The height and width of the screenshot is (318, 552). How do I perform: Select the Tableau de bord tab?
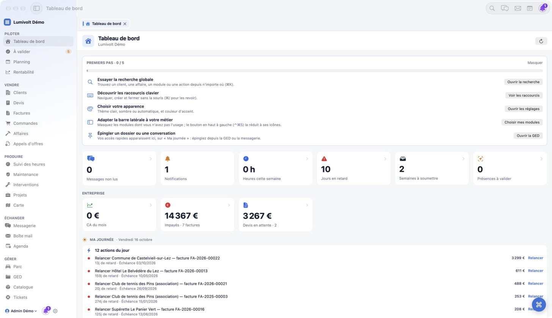[x=105, y=24]
